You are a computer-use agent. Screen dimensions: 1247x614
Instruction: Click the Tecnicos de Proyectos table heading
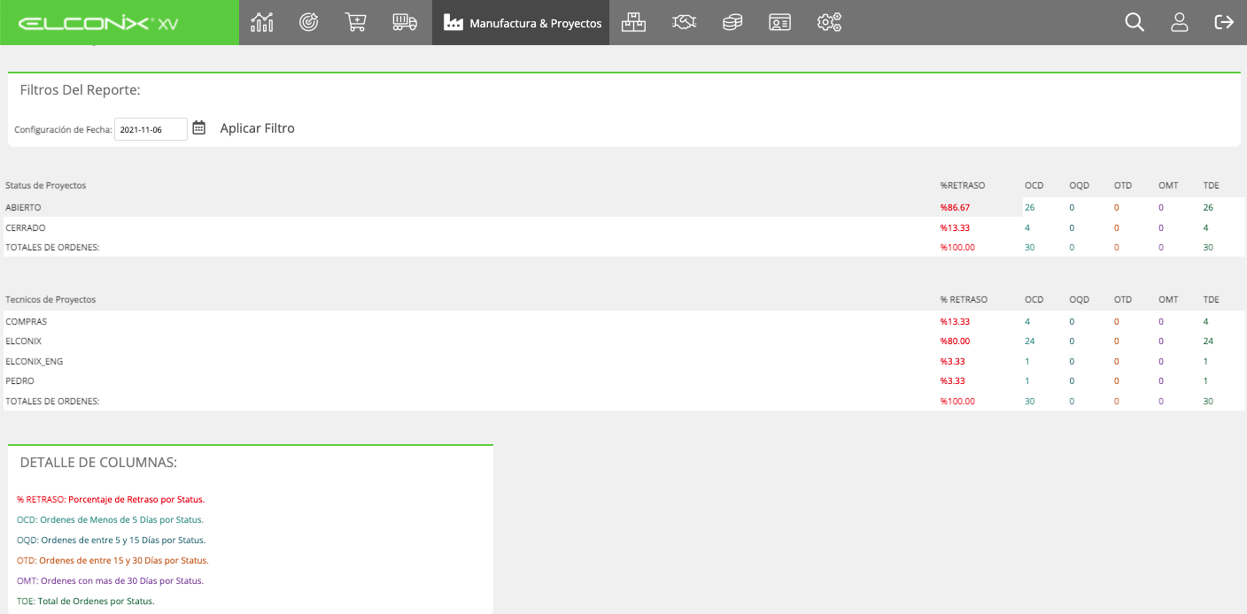50,299
